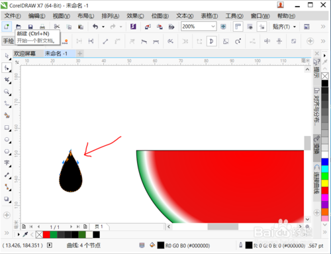Click the Paste clipboard icon
331x254 pixels.
click(x=81, y=27)
